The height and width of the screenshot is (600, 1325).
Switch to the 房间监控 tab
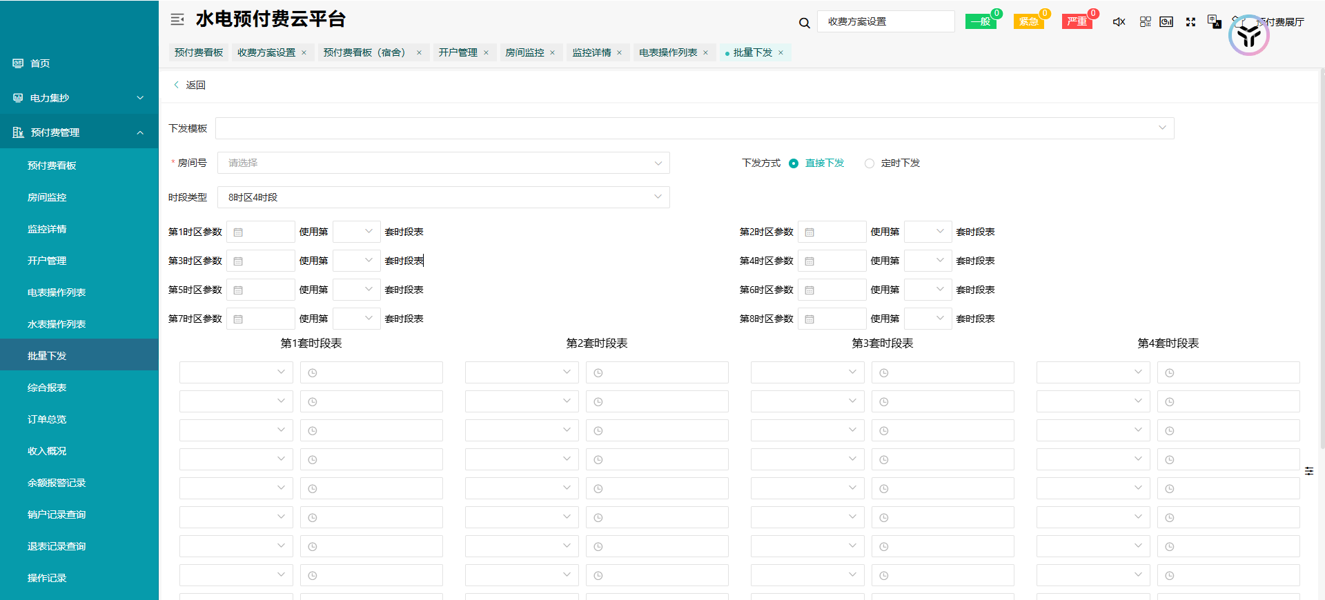coord(524,52)
